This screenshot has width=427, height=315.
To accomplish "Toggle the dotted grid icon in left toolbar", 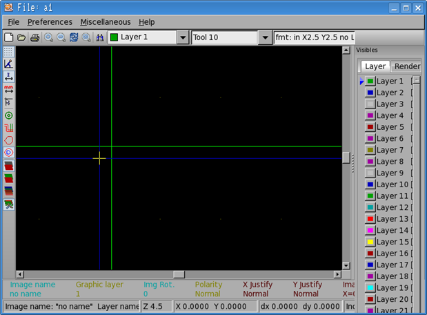I will pos(8,52).
